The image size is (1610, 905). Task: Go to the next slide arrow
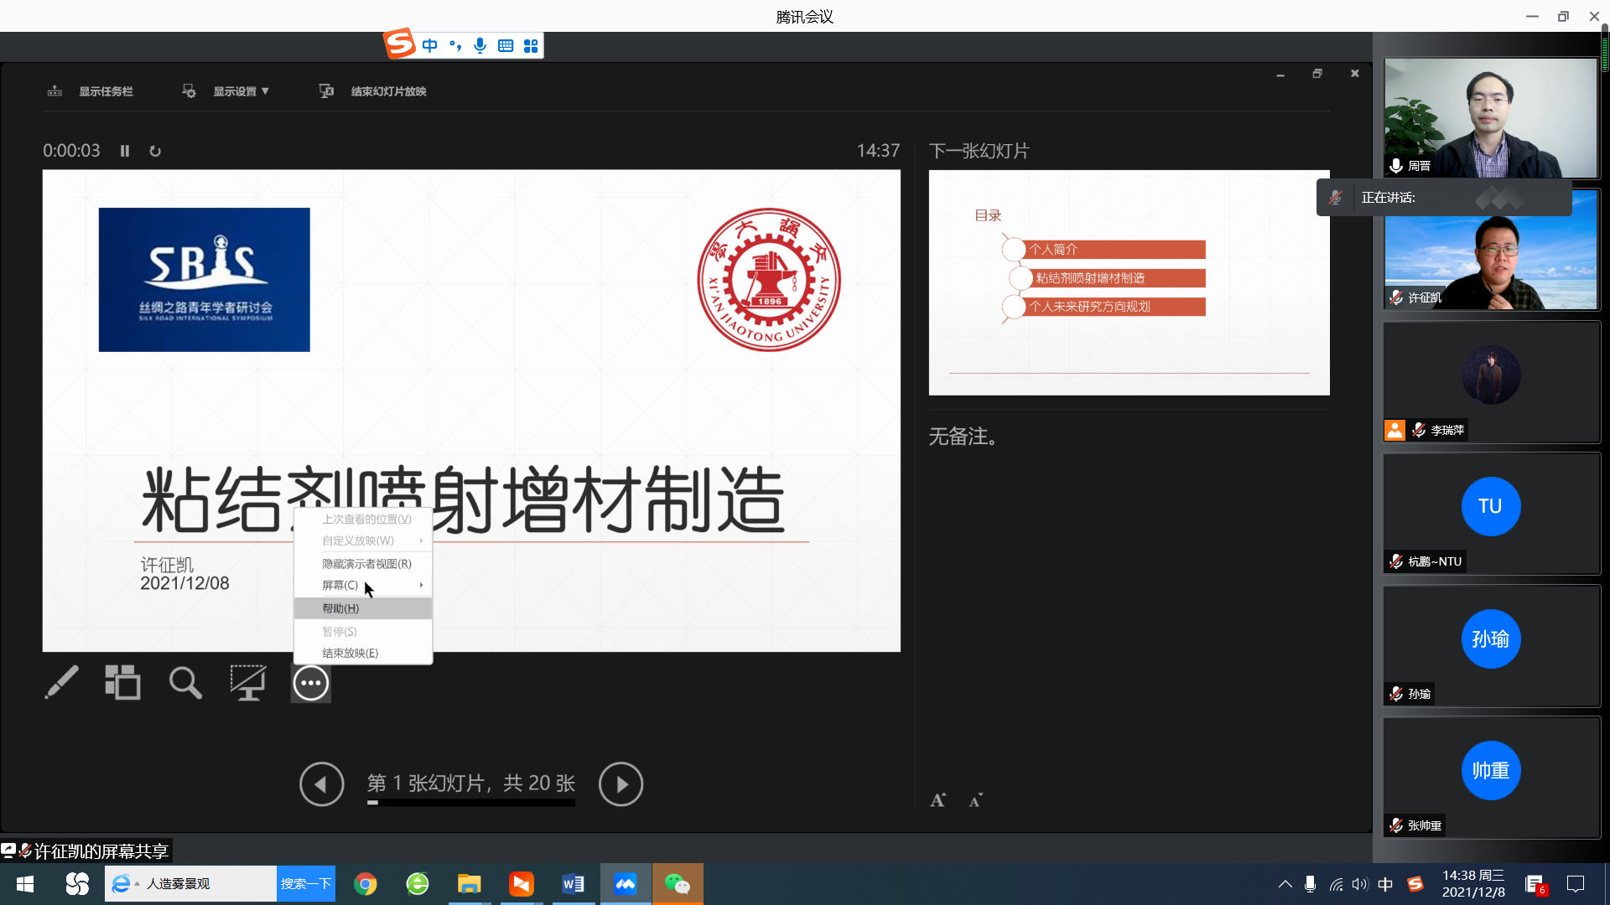pos(621,784)
